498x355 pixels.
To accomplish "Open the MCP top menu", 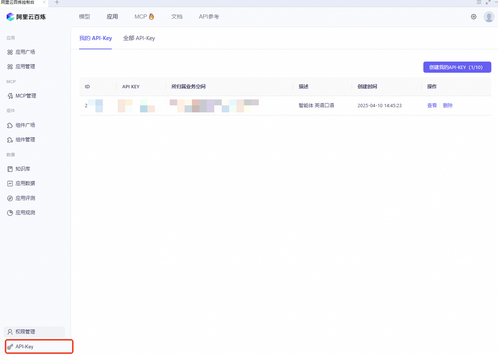I will click(x=141, y=17).
